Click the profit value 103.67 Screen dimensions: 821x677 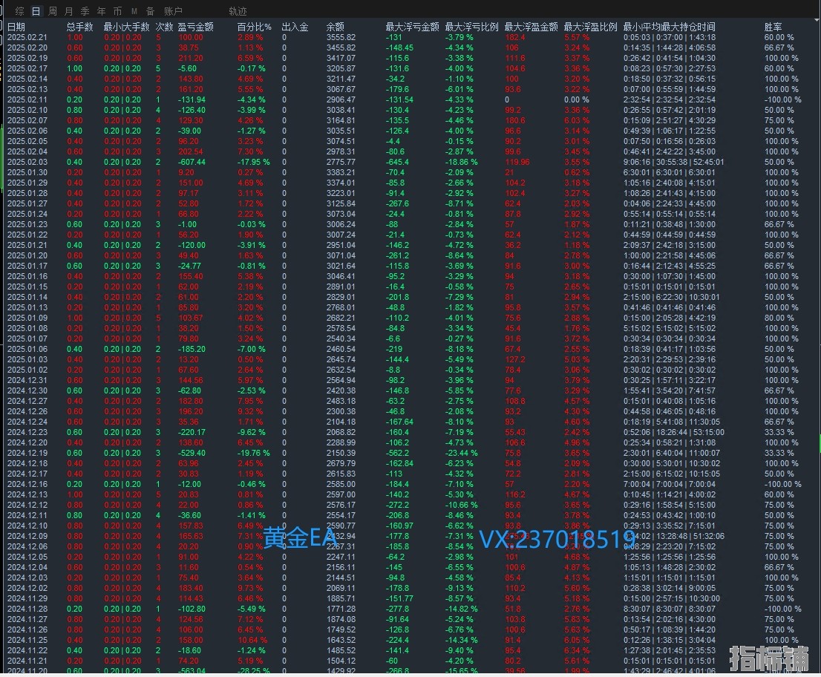[190, 318]
